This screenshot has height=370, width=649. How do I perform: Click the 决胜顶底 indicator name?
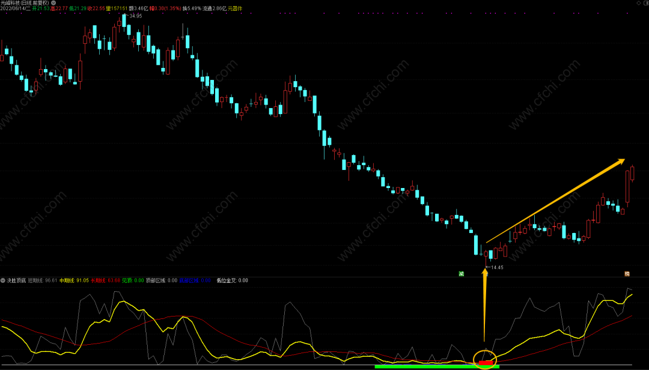[x=16, y=280]
